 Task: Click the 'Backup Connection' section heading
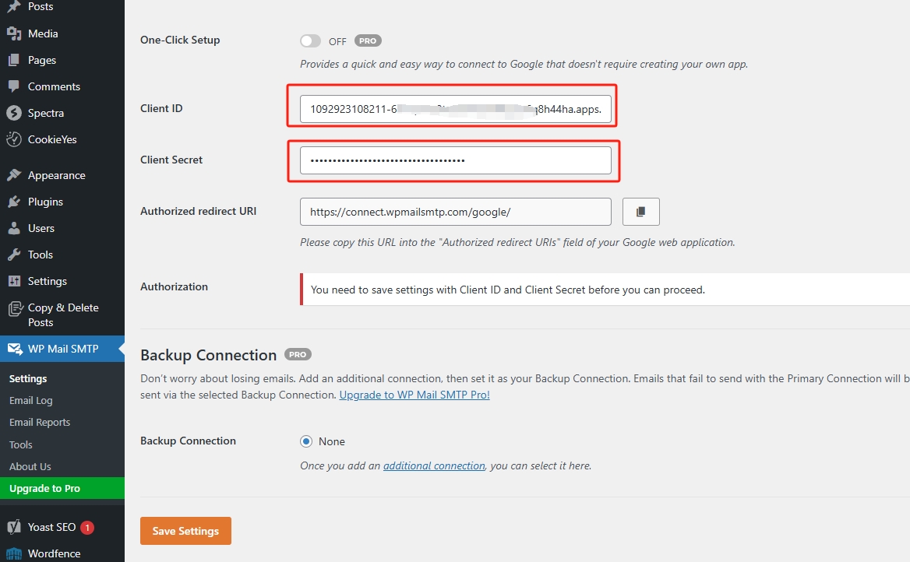(x=208, y=355)
